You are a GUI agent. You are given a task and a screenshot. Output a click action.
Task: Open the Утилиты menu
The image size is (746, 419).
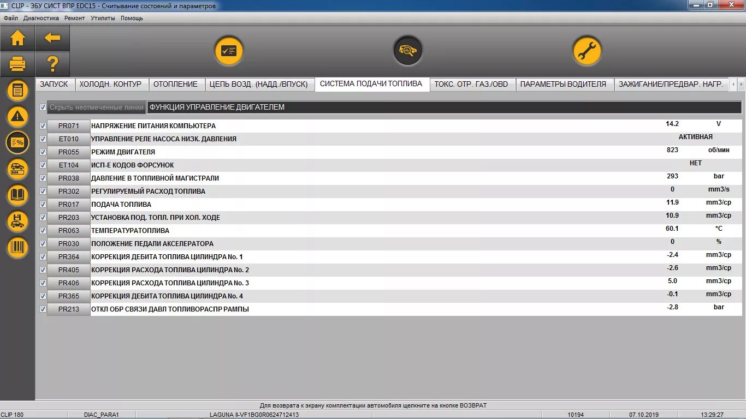pos(103,18)
